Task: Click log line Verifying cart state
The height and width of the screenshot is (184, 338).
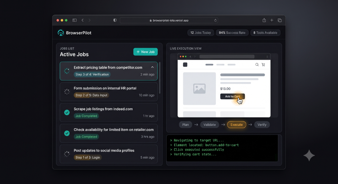Action: pyautogui.click(x=193, y=154)
